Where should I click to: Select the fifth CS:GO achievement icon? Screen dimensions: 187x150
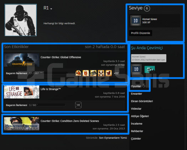109,73
